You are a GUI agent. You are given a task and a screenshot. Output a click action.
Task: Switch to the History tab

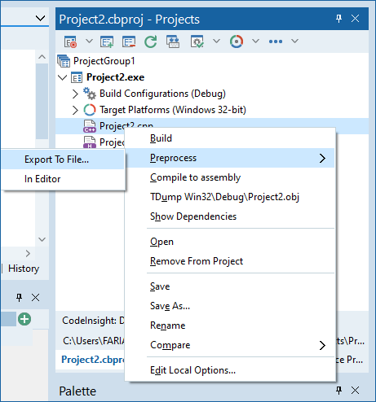pyautogui.click(x=24, y=269)
